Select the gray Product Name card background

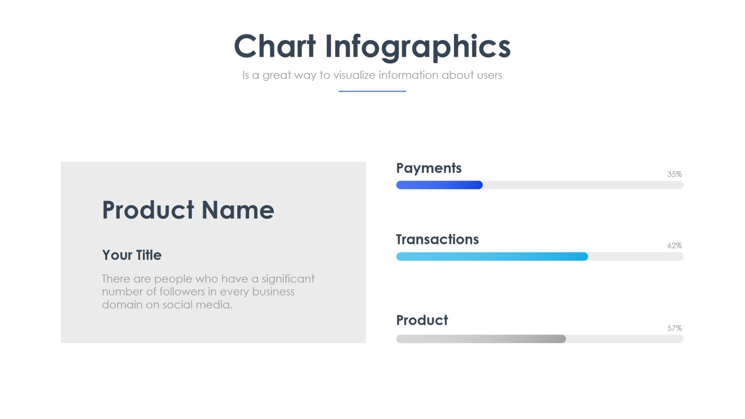[213, 252]
